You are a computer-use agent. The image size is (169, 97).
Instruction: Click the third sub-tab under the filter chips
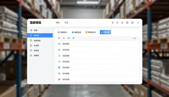click(x=69, y=38)
